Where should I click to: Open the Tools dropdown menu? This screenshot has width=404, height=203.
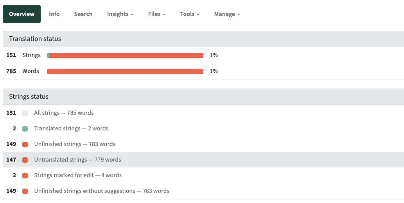coord(190,14)
